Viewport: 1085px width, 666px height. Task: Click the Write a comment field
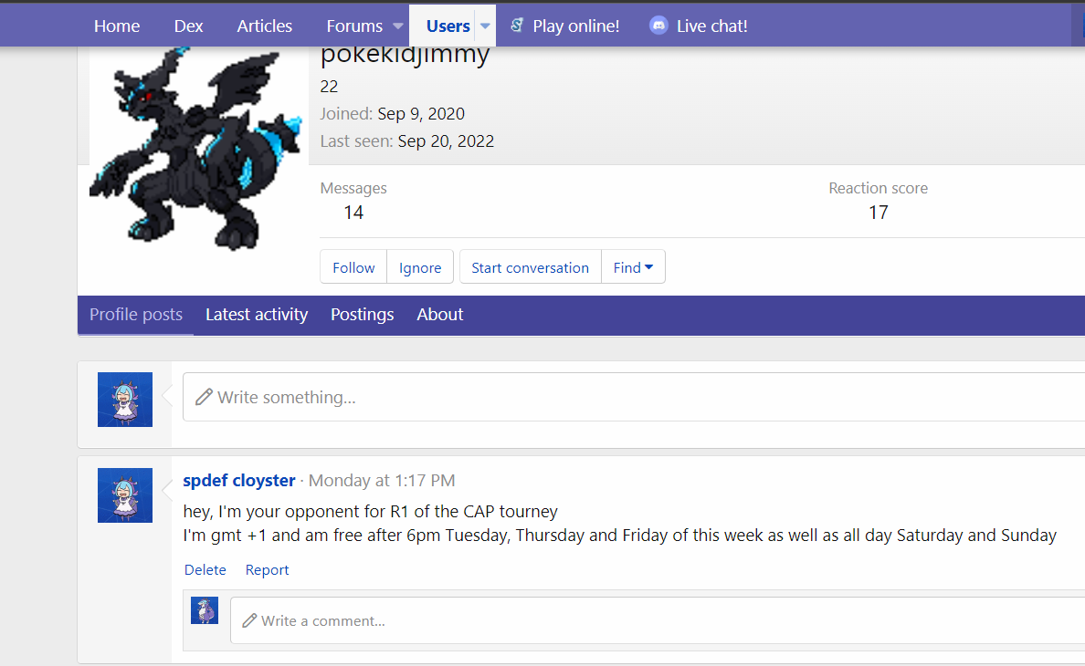click(x=658, y=620)
